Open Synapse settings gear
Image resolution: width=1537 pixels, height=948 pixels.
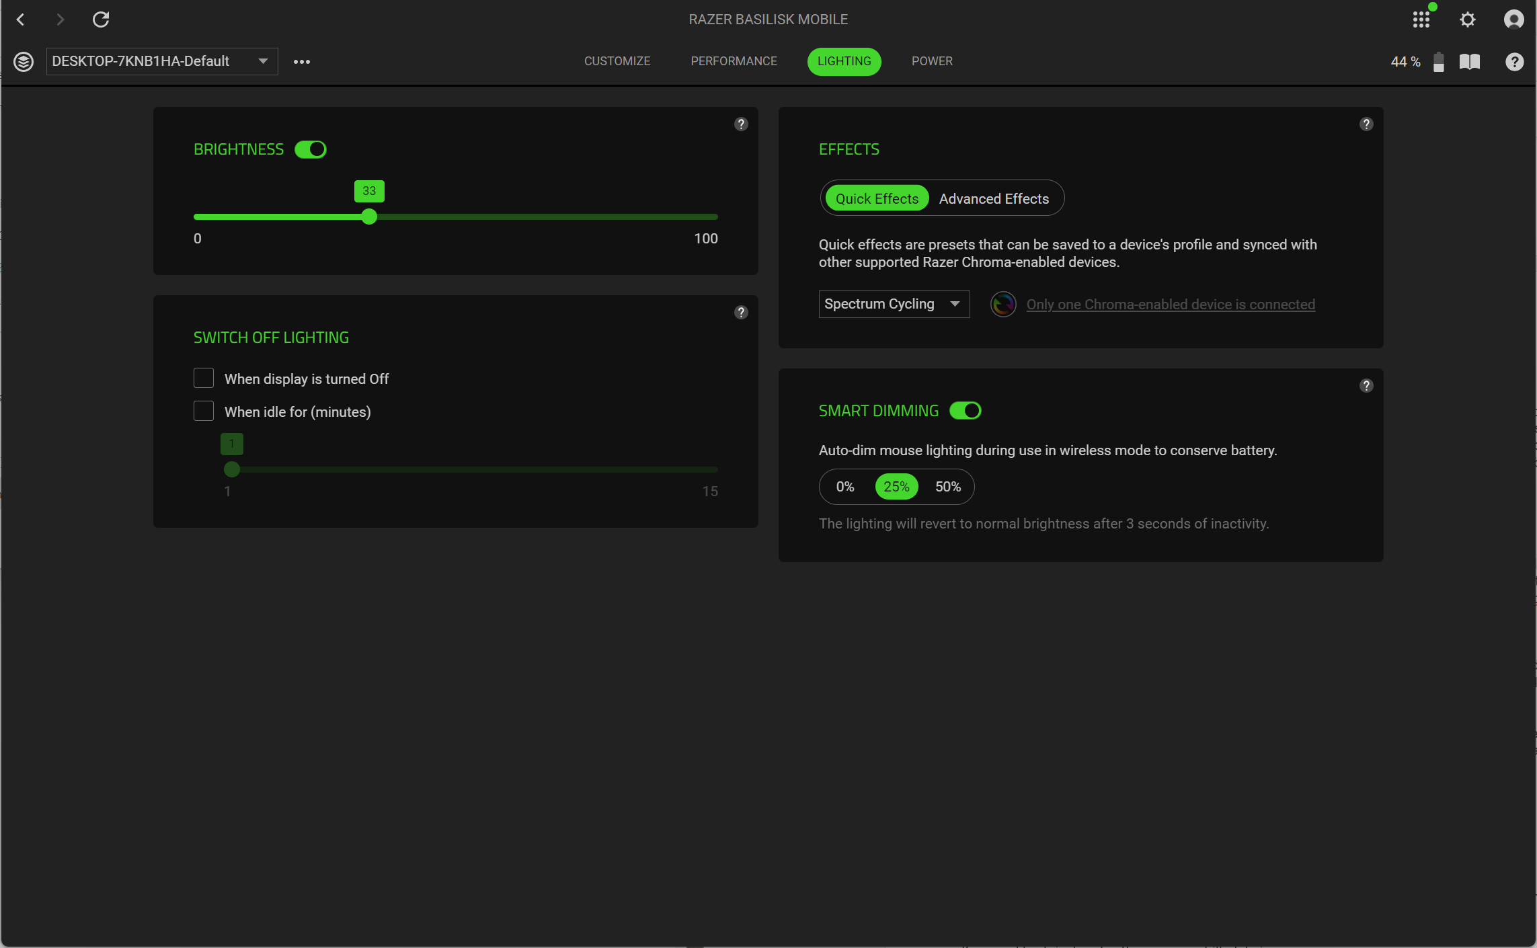[1468, 19]
